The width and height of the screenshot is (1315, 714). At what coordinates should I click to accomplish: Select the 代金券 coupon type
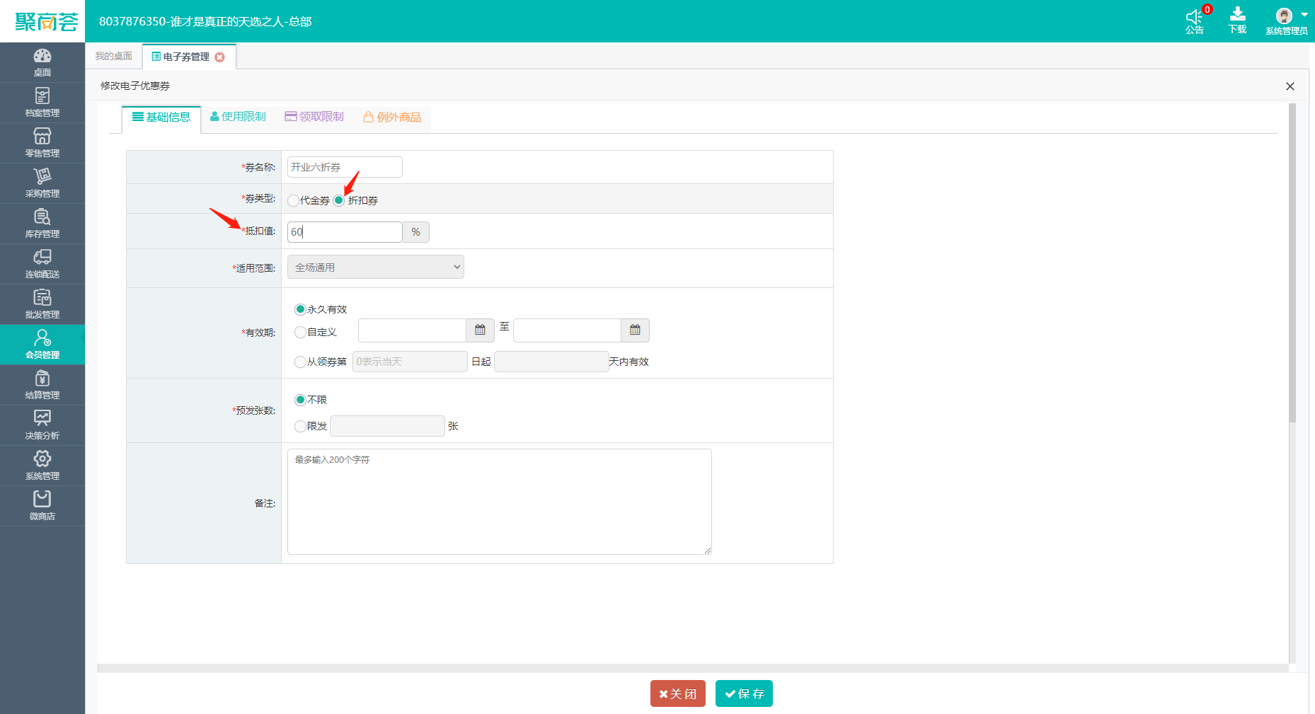click(293, 201)
